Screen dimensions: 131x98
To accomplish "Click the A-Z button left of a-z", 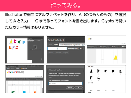I will (27, 66).
